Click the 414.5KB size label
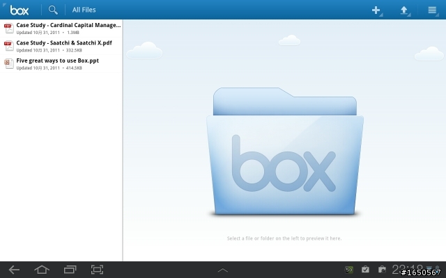The height and width of the screenshot is (278, 446). (x=74, y=68)
